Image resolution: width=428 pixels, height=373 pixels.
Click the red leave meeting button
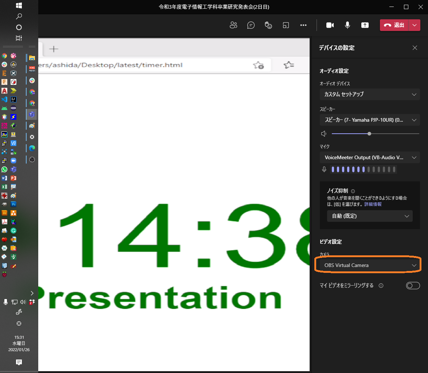(x=394, y=25)
